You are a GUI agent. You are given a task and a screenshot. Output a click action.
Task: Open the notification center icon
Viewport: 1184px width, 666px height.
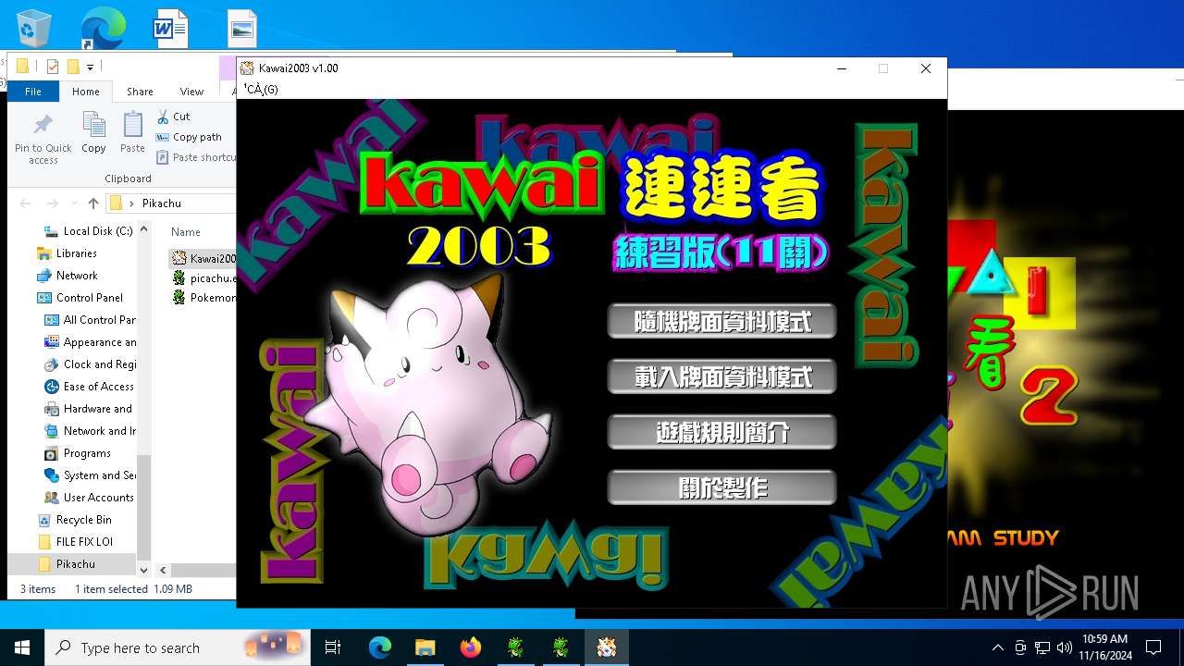(x=1153, y=647)
